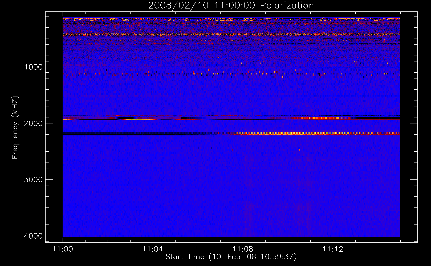
Task: Select the 11:04 time tick label
Action: click(153, 249)
